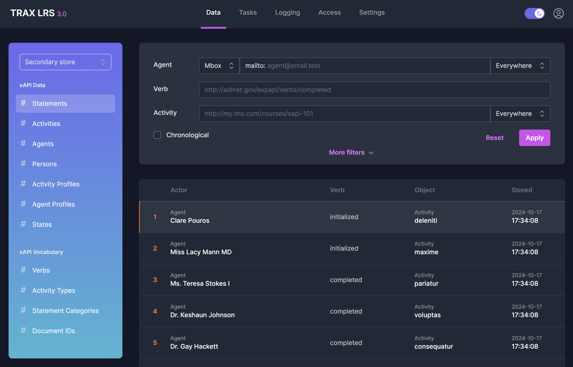Focus the Verb filter input field
Image resolution: width=573 pixels, height=367 pixels.
[x=374, y=90]
